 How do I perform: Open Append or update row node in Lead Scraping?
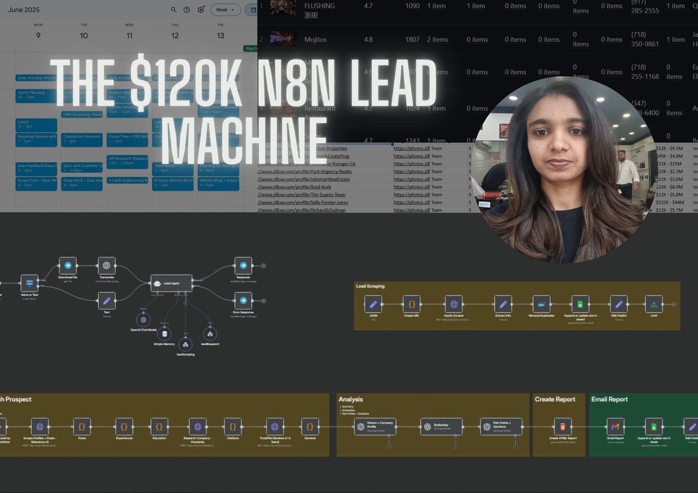(x=579, y=304)
